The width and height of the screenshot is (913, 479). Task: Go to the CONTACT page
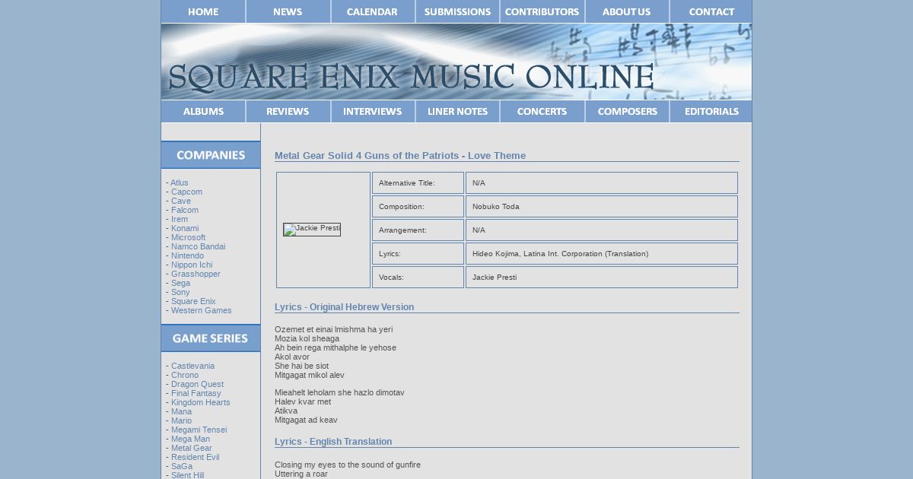click(711, 11)
